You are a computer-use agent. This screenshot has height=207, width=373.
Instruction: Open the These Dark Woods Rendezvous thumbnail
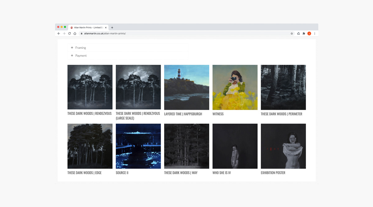(90, 87)
